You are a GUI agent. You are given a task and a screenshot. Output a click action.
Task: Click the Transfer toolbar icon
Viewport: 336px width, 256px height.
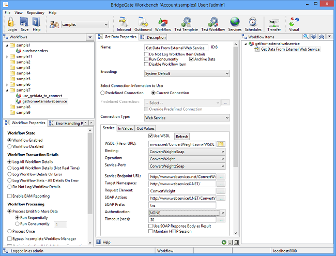click(274, 22)
